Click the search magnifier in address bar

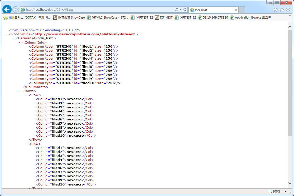click(x=176, y=10)
